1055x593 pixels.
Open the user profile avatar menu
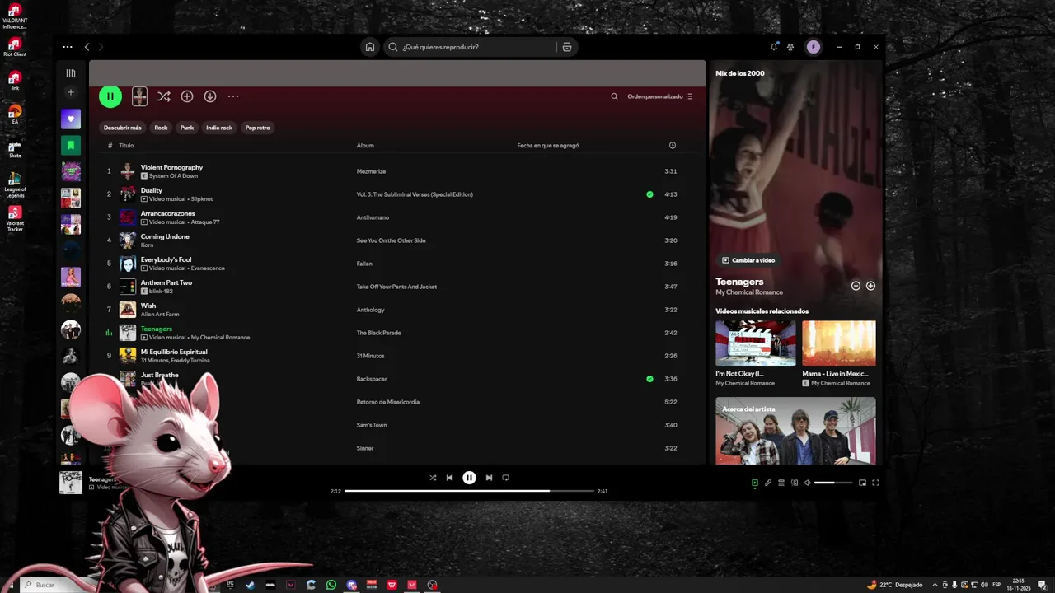(814, 47)
